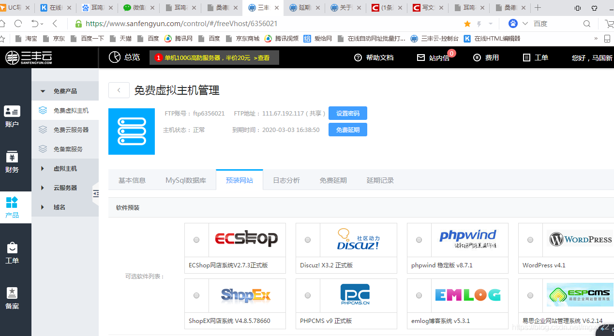The width and height of the screenshot is (614, 336).
Task: Click the search magnifier icon
Action: (x=587, y=24)
